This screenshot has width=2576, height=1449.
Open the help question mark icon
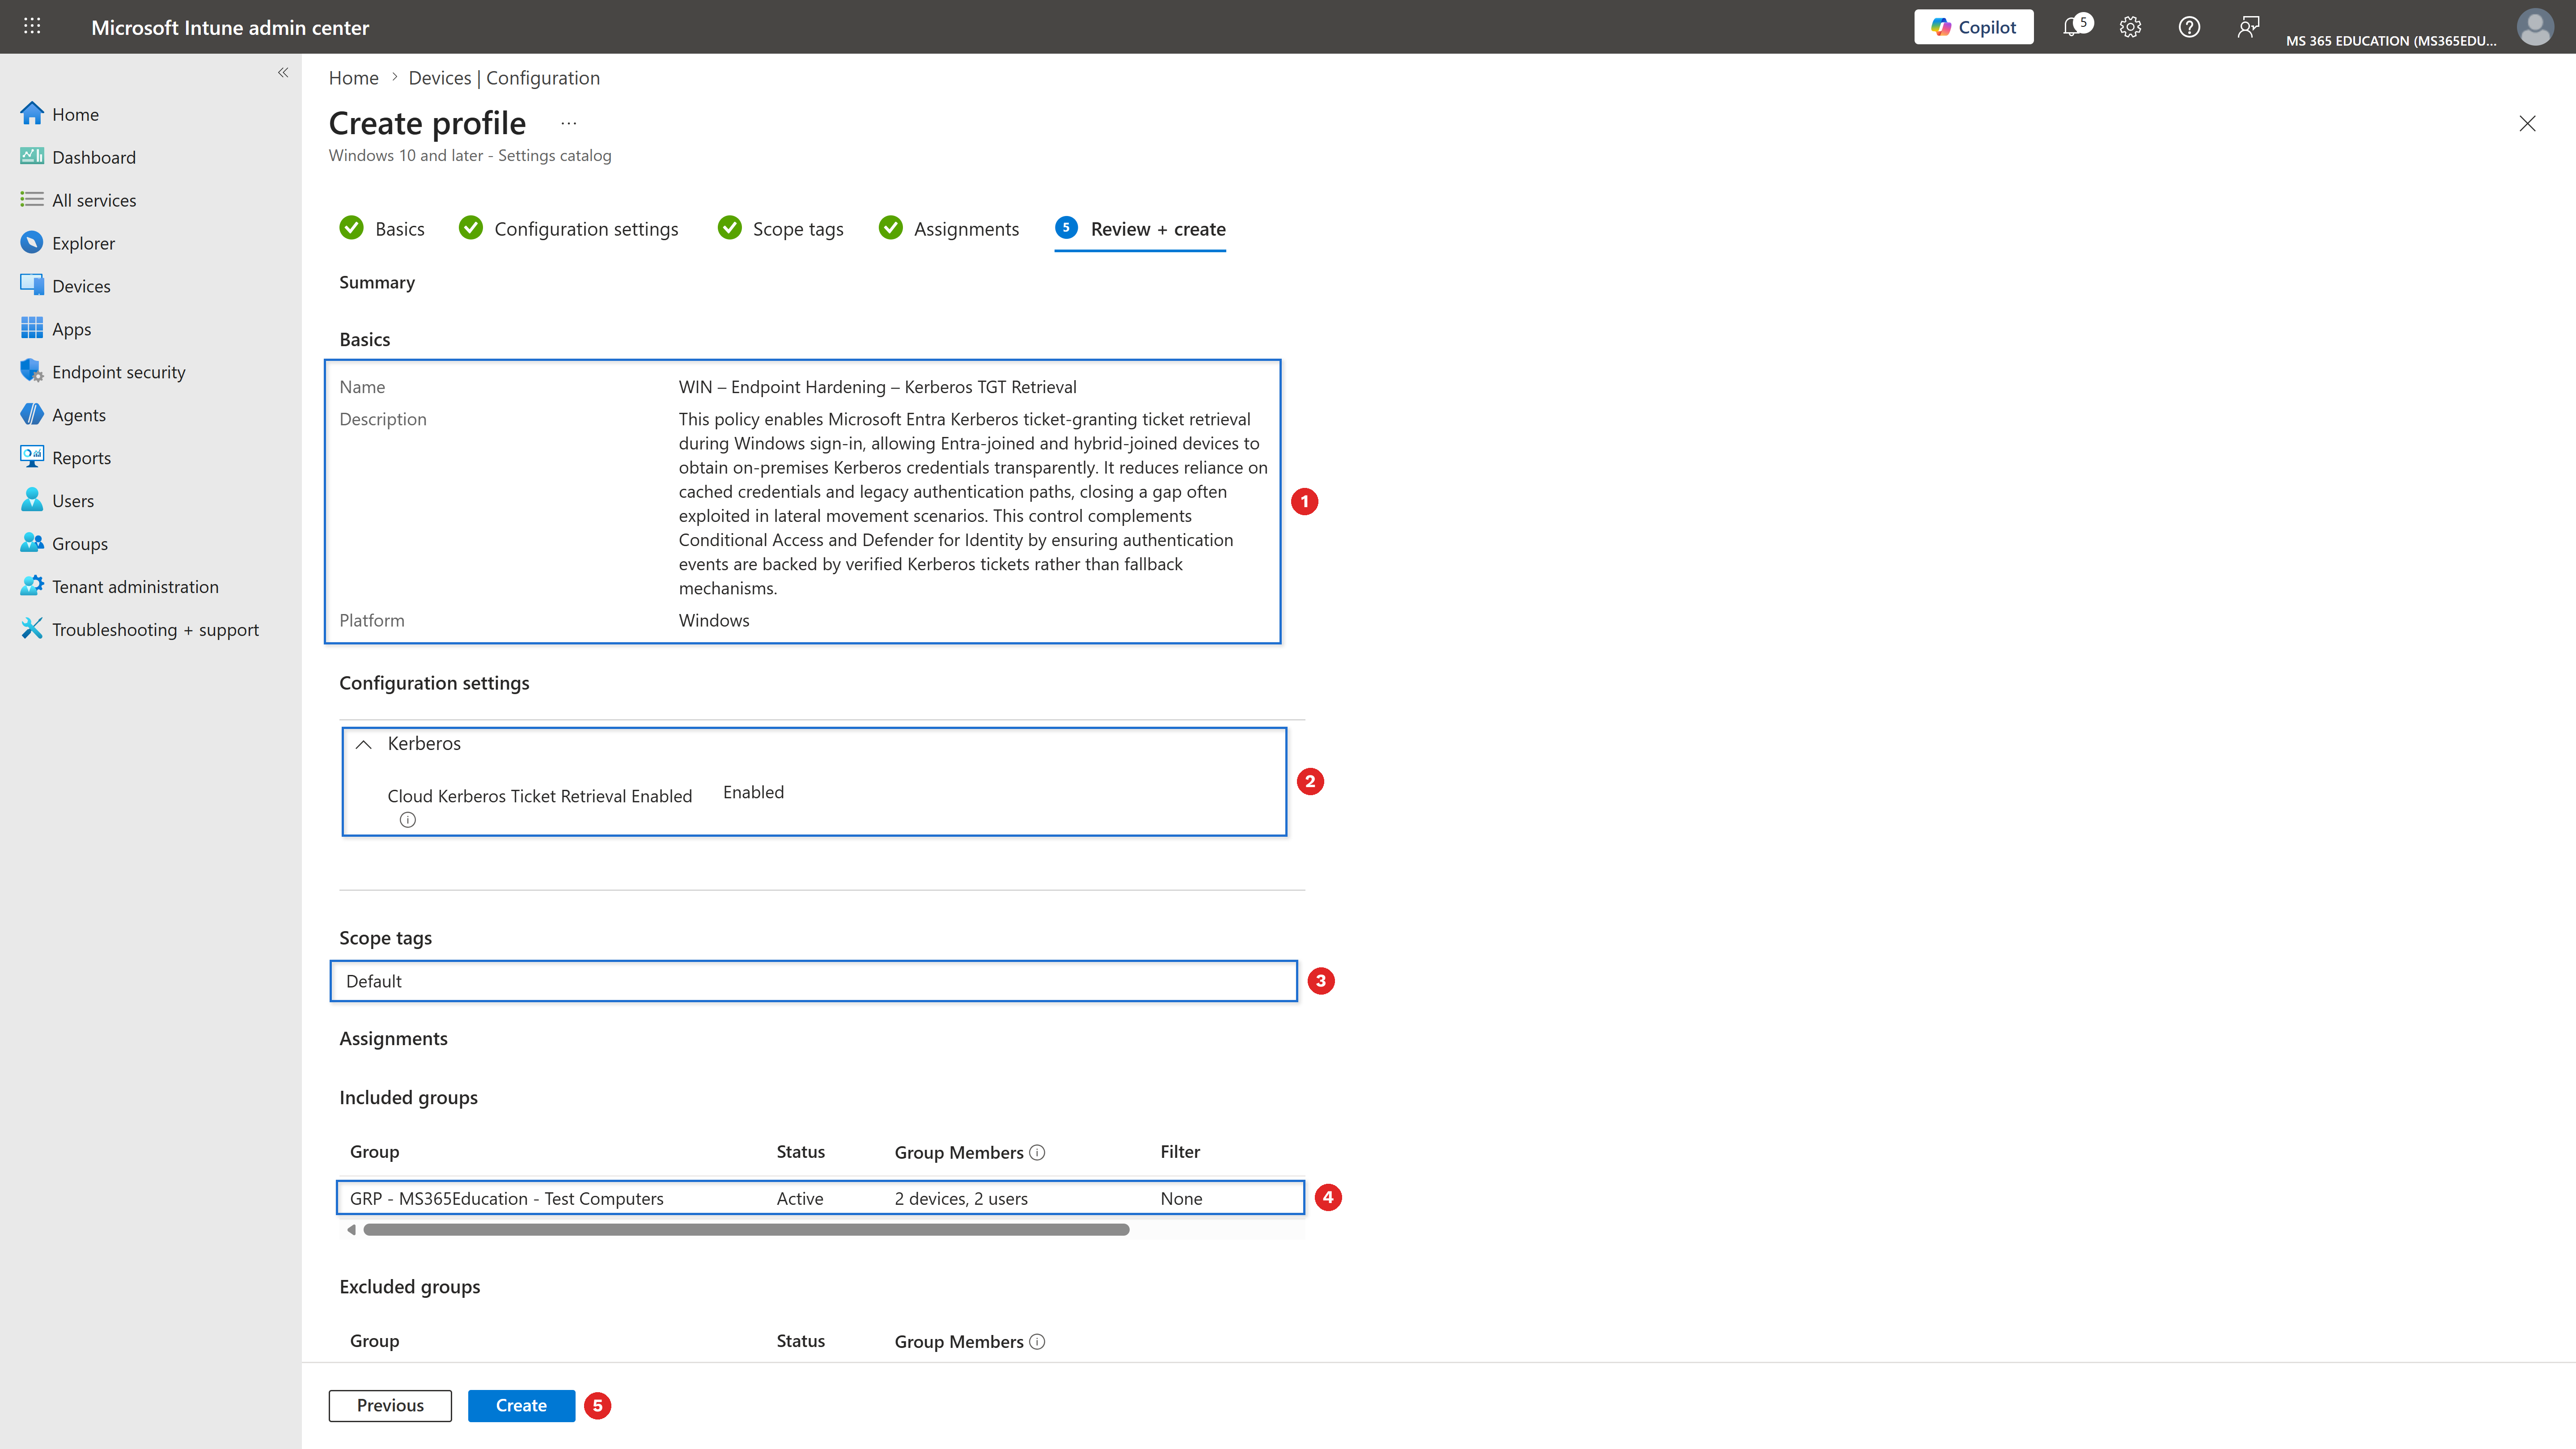click(2189, 27)
